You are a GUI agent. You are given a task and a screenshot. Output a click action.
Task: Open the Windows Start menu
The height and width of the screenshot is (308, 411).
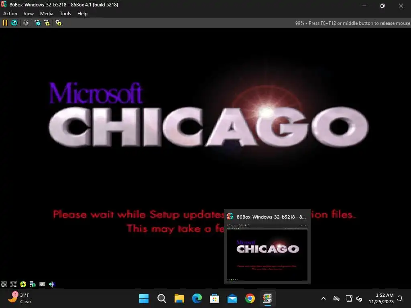coord(144,298)
